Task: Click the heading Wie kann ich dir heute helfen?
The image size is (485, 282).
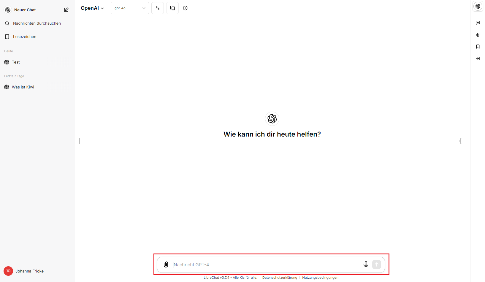Action: tap(272, 134)
